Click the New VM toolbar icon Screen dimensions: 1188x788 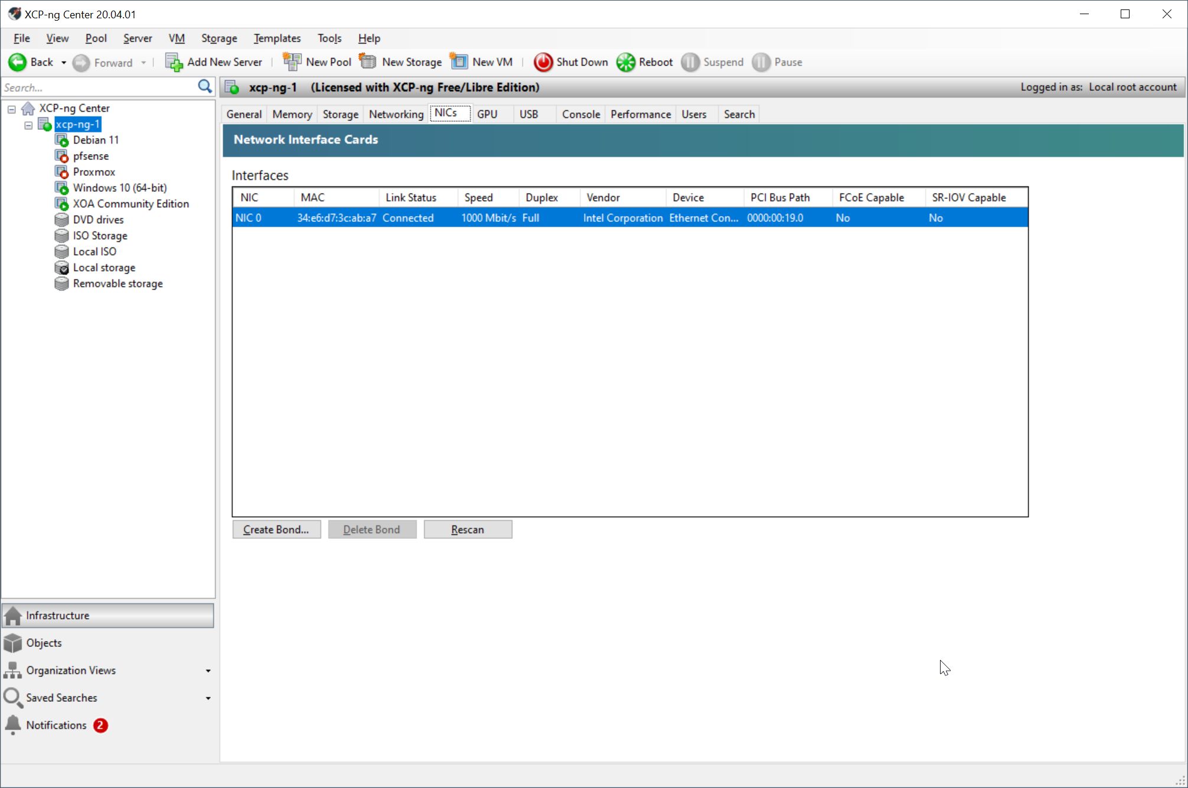click(459, 62)
